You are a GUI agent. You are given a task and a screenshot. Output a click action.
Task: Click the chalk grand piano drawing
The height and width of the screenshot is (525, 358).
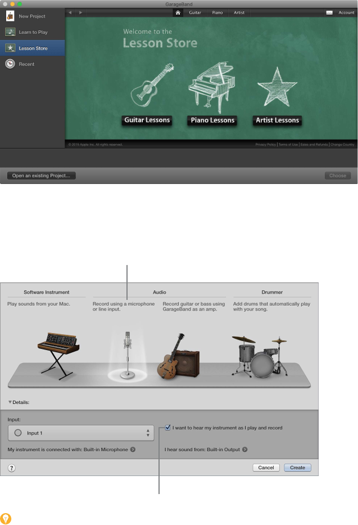tap(211, 87)
